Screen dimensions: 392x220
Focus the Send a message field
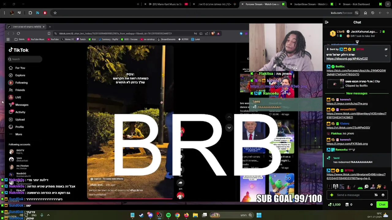pos(354,195)
